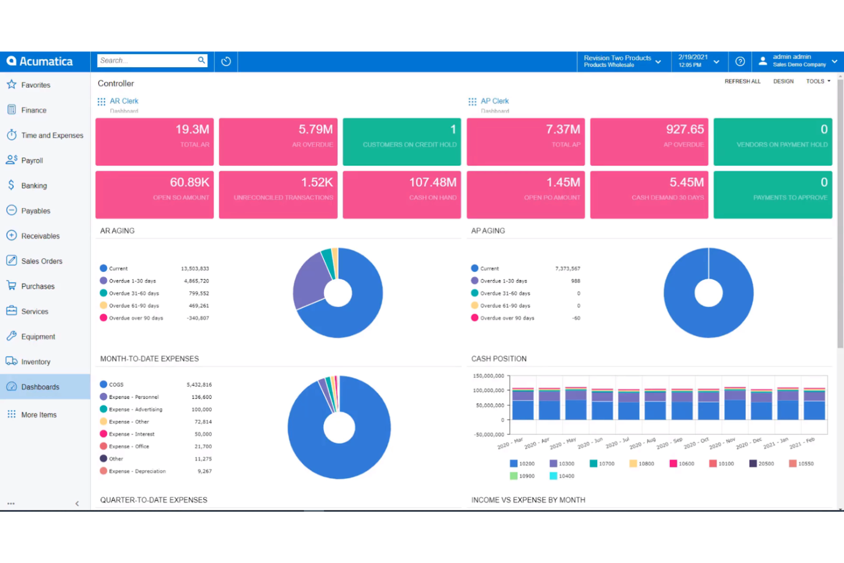Open More Items grid icon
Image resolution: width=844 pixels, height=563 pixels.
11,414
